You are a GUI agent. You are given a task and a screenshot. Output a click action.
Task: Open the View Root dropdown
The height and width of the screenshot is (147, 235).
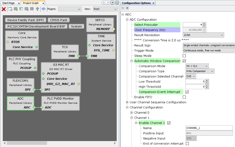(105, 9)
